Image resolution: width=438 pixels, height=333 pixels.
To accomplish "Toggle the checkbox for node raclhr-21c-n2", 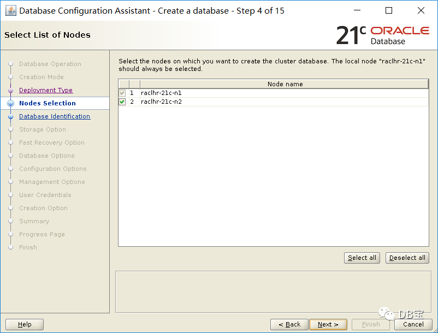I will [x=122, y=102].
